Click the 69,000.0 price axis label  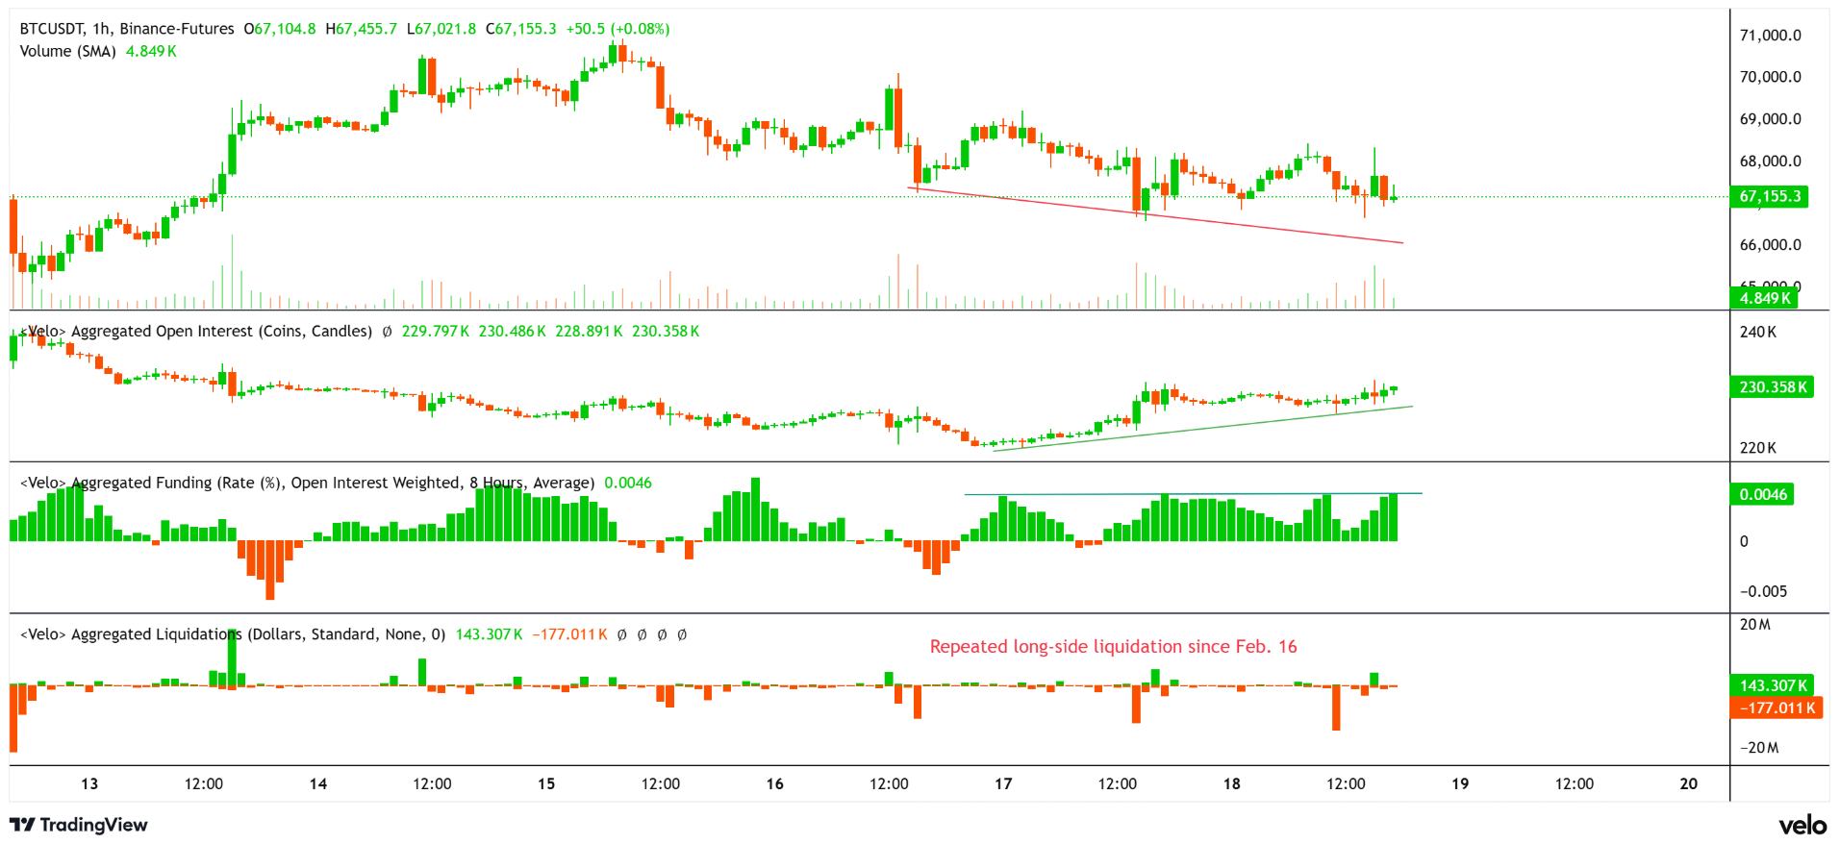(x=1771, y=119)
